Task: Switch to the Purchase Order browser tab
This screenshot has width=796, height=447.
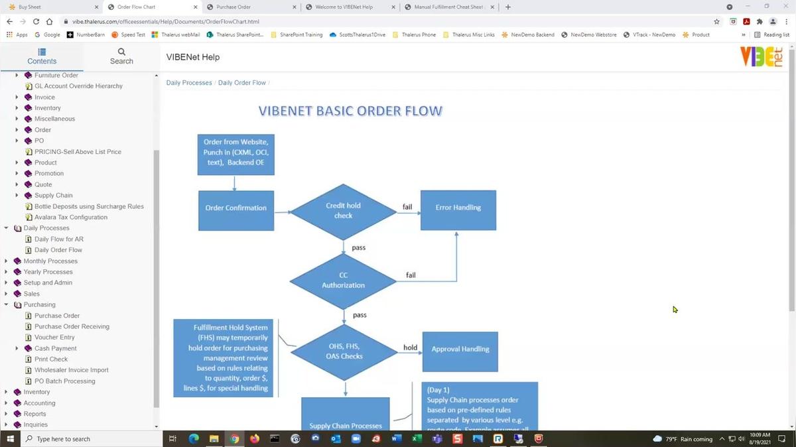Action: pos(232,7)
